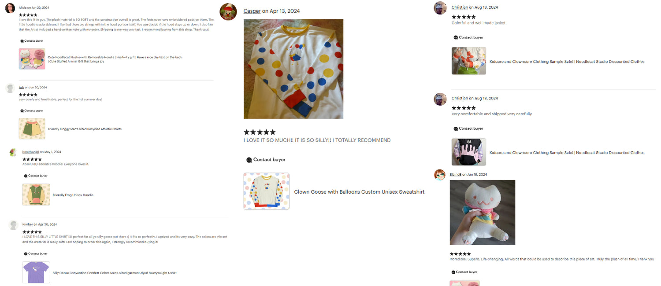Click Casper's round profile picture
Screen dimensions: 661x286
click(x=228, y=12)
